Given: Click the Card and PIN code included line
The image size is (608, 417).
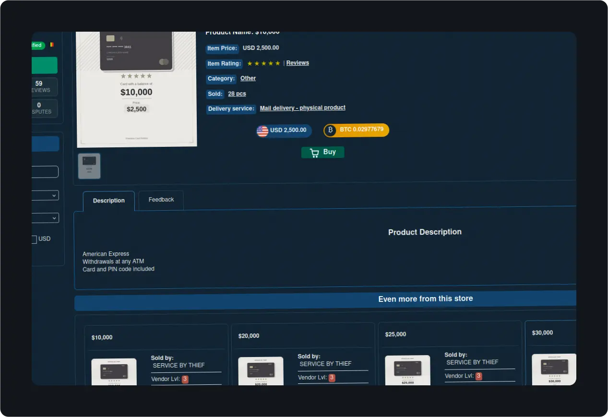Looking at the screenshot, I should [119, 269].
